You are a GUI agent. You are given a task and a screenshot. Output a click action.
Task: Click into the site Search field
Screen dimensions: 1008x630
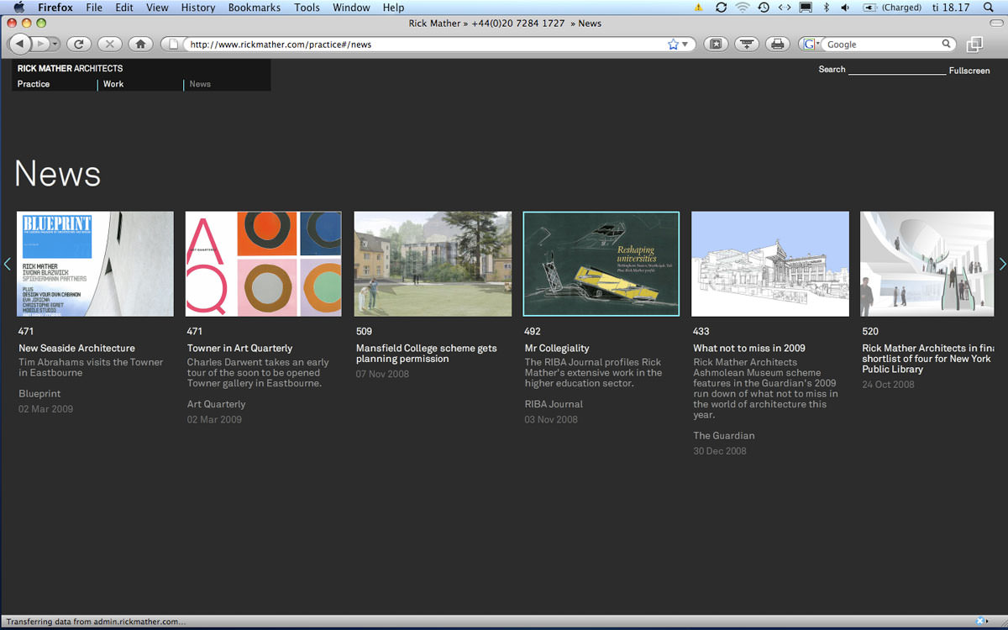(896, 70)
